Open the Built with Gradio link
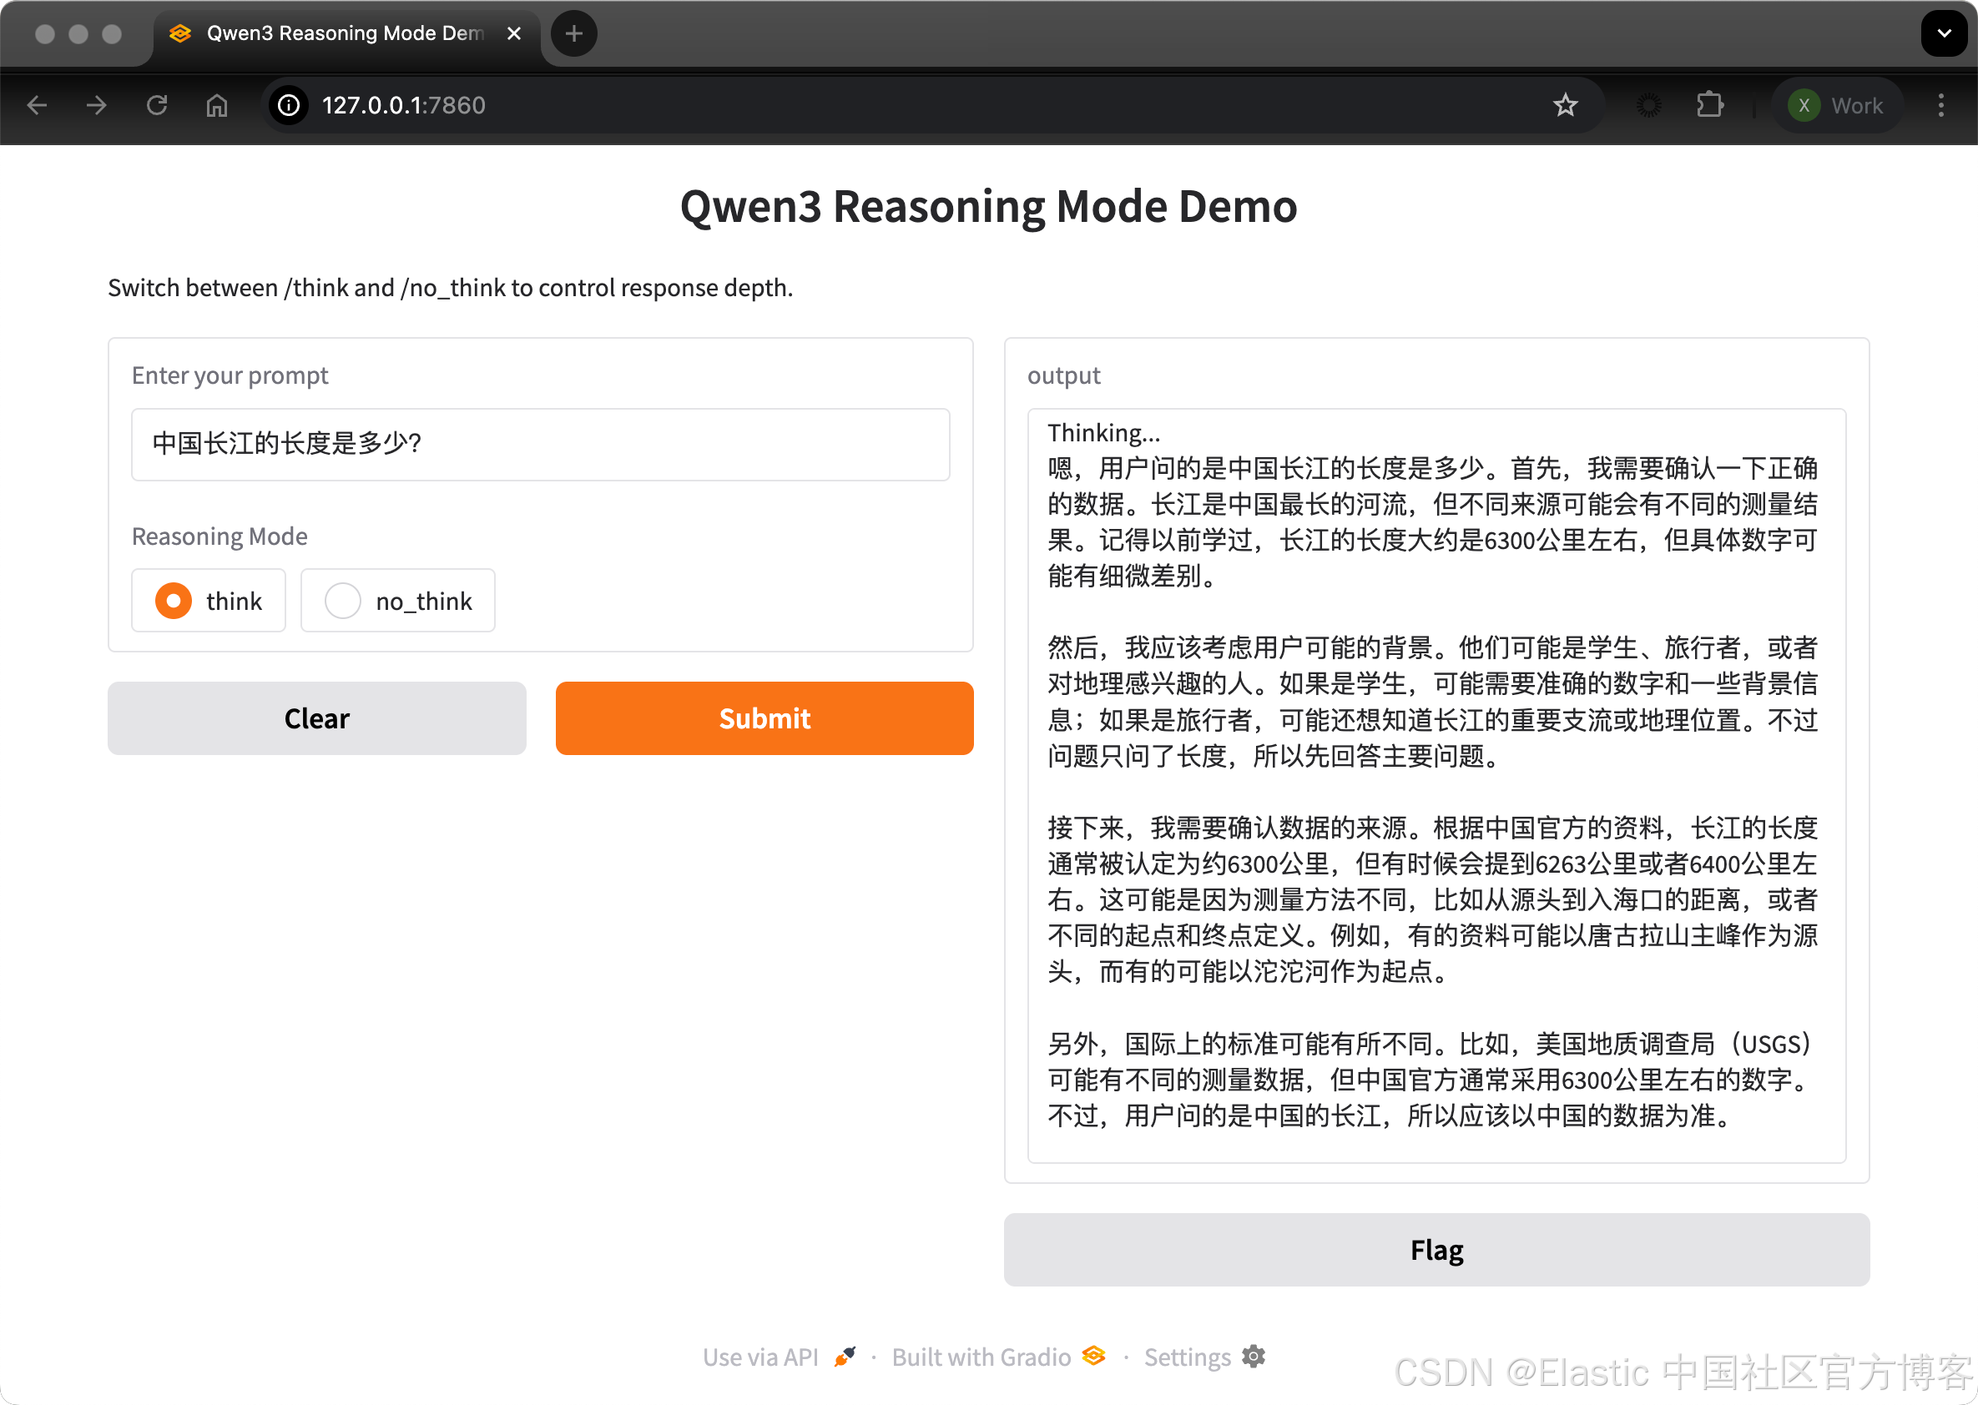Viewport: 1978px width, 1405px height. click(998, 1357)
